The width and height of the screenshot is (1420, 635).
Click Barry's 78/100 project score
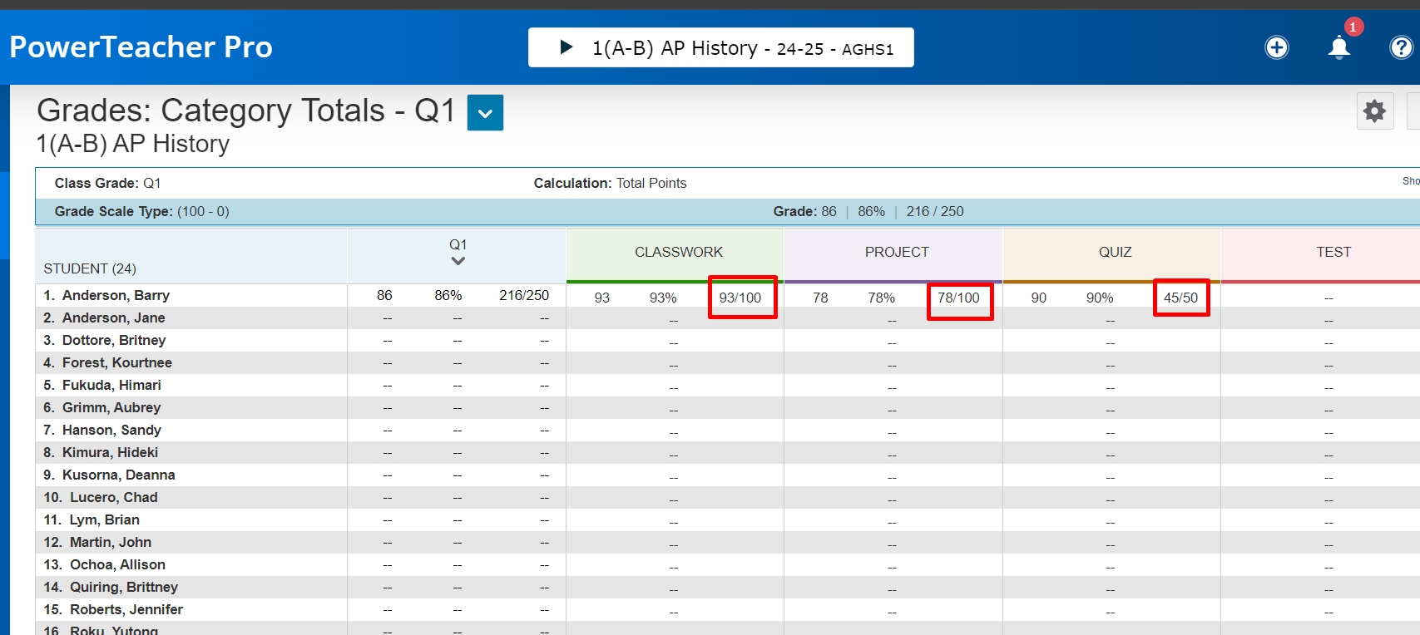[958, 298]
